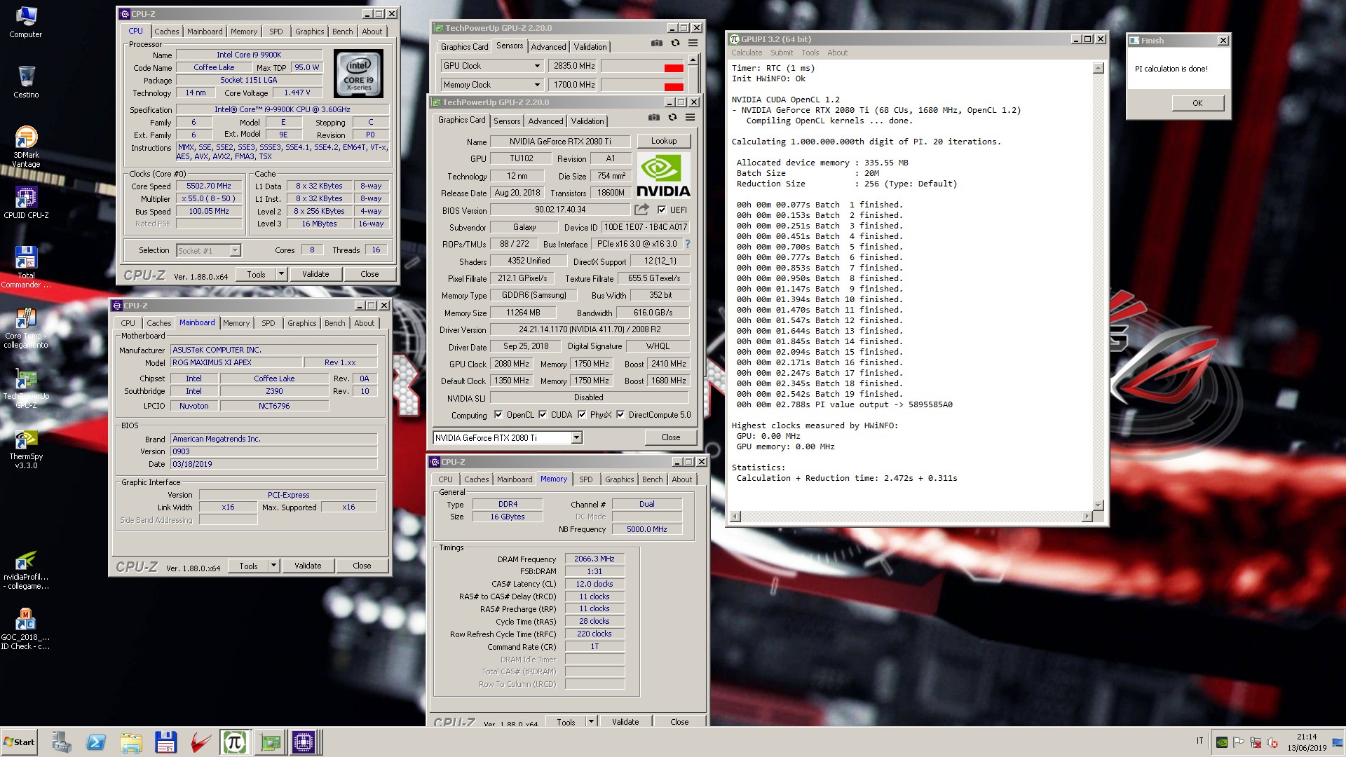Click the Bus Interface question mark icon
The width and height of the screenshot is (1346, 757).
pyautogui.click(x=688, y=244)
